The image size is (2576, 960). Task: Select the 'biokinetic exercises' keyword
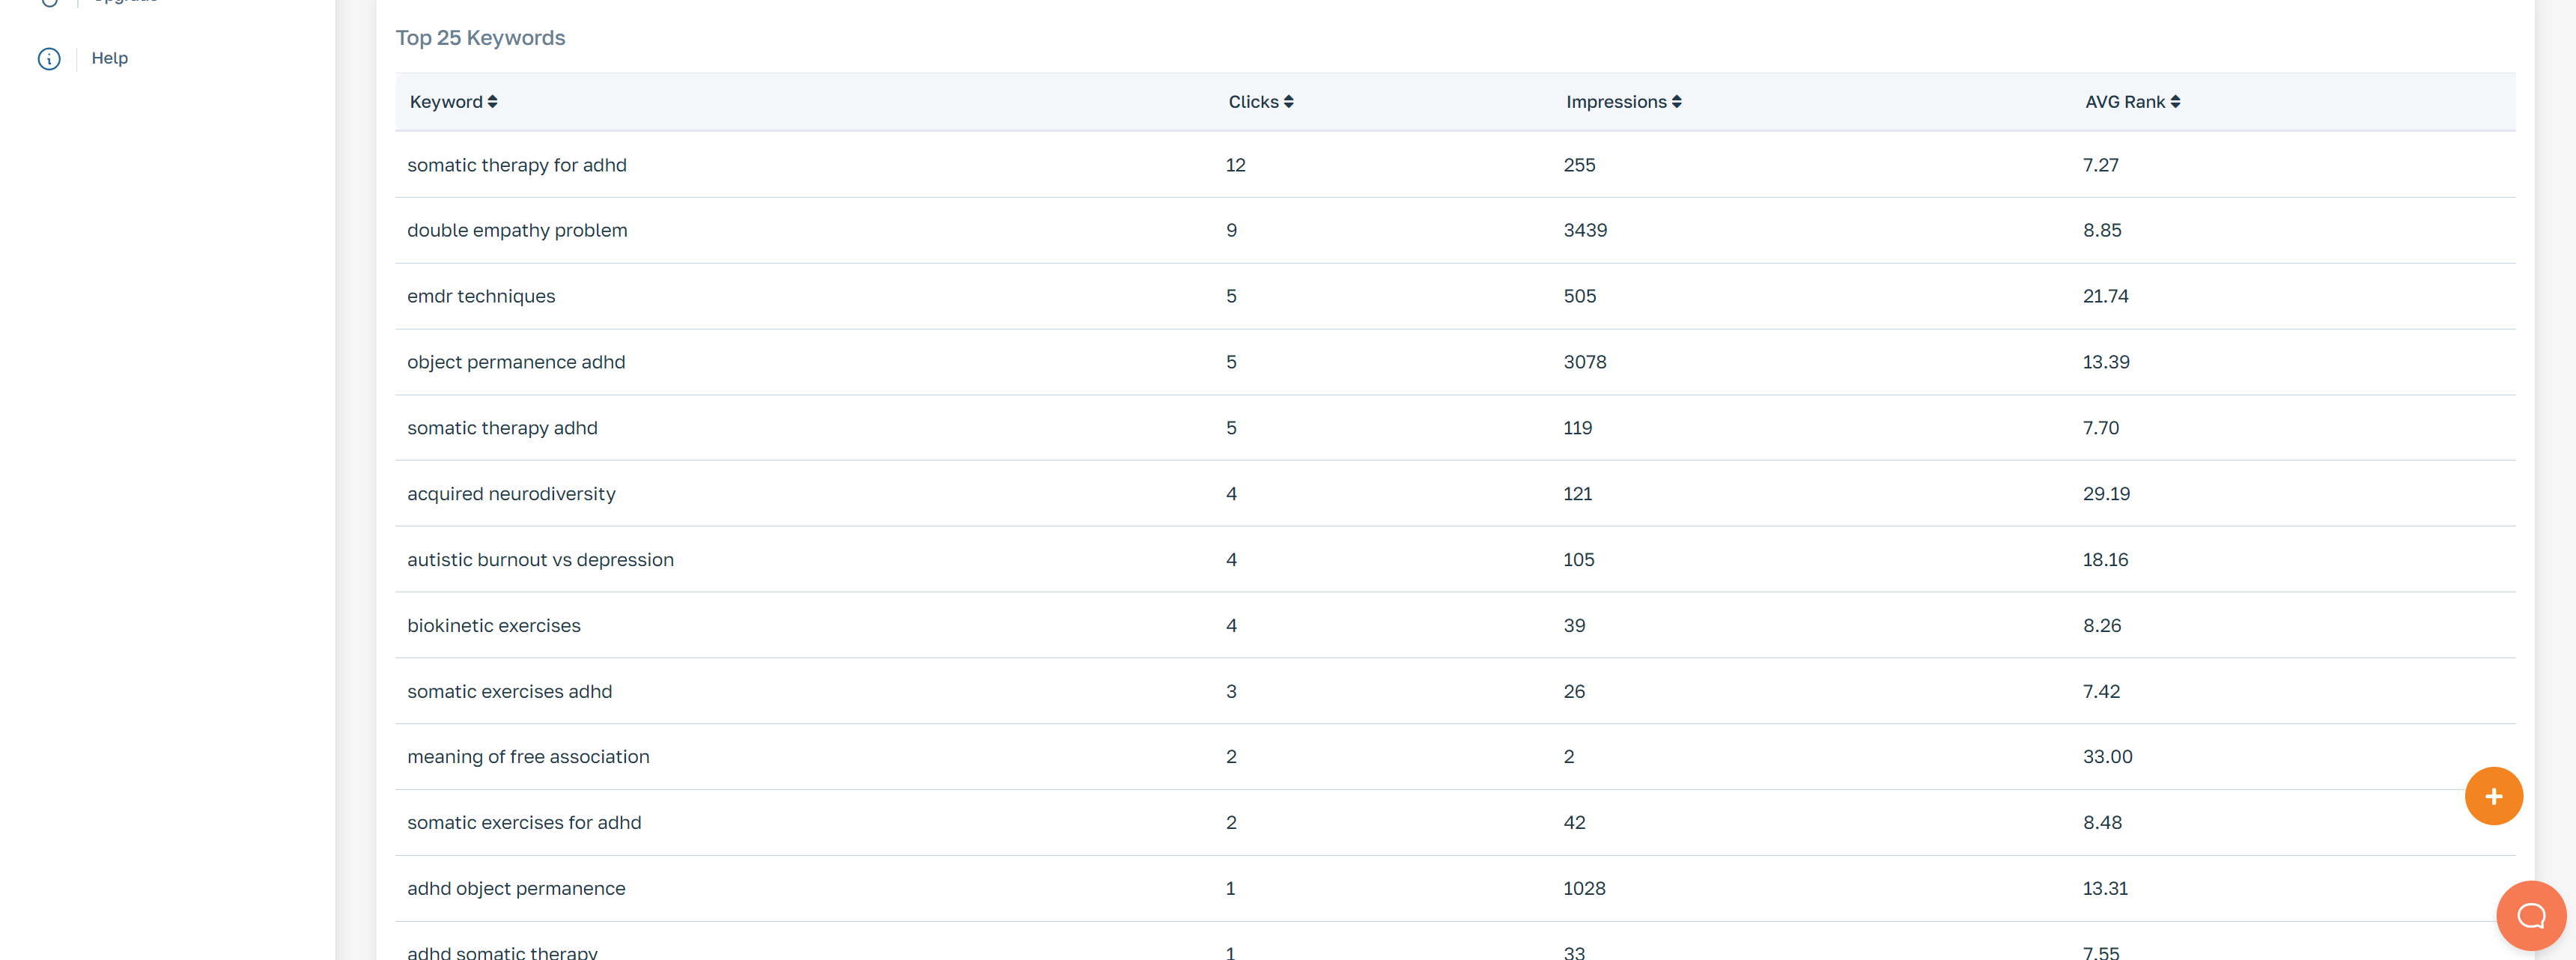(493, 626)
